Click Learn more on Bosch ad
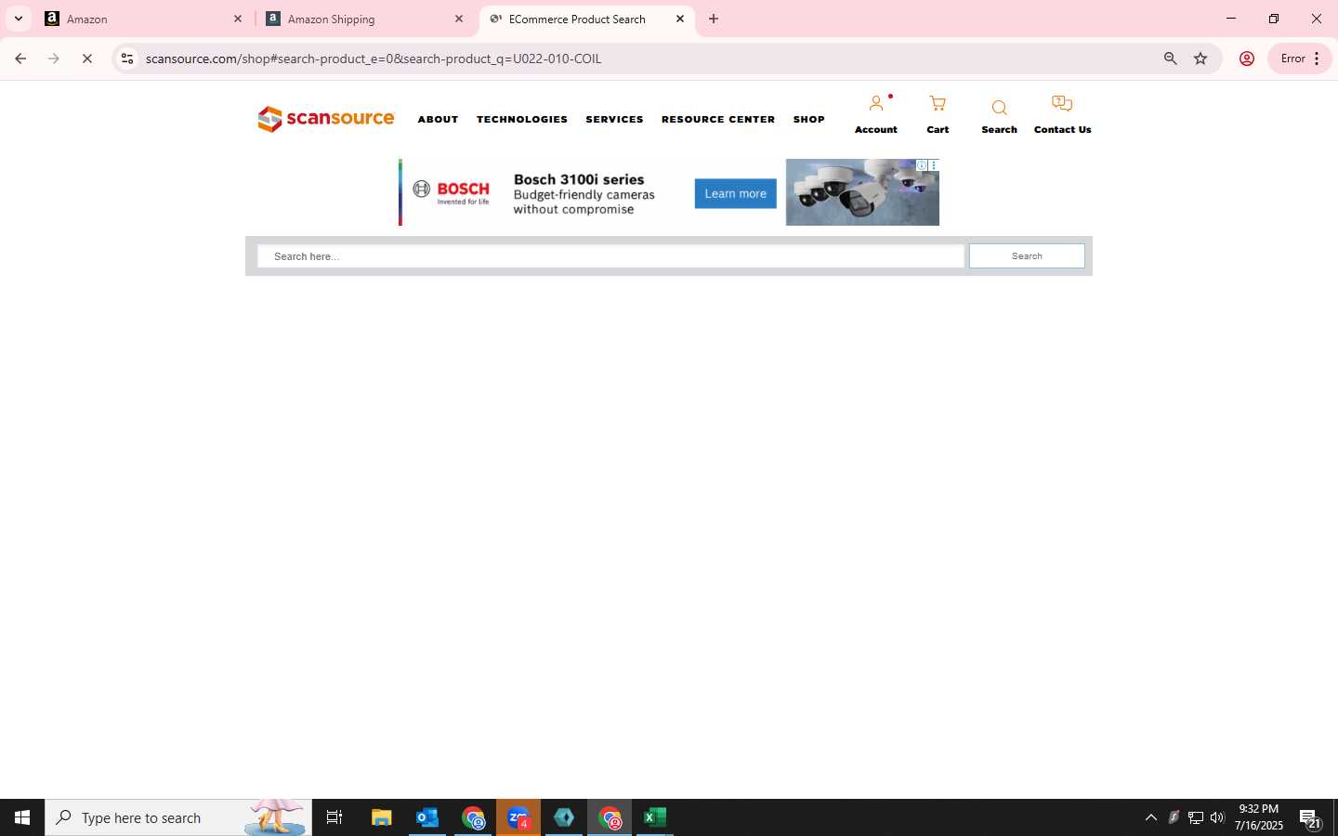 point(735,193)
